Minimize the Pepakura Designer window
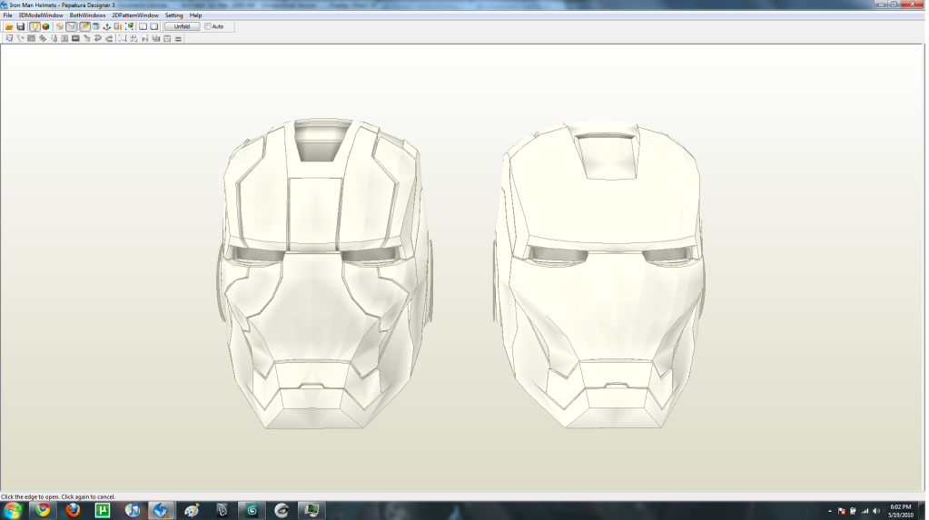The image size is (929, 520). (881, 5)
